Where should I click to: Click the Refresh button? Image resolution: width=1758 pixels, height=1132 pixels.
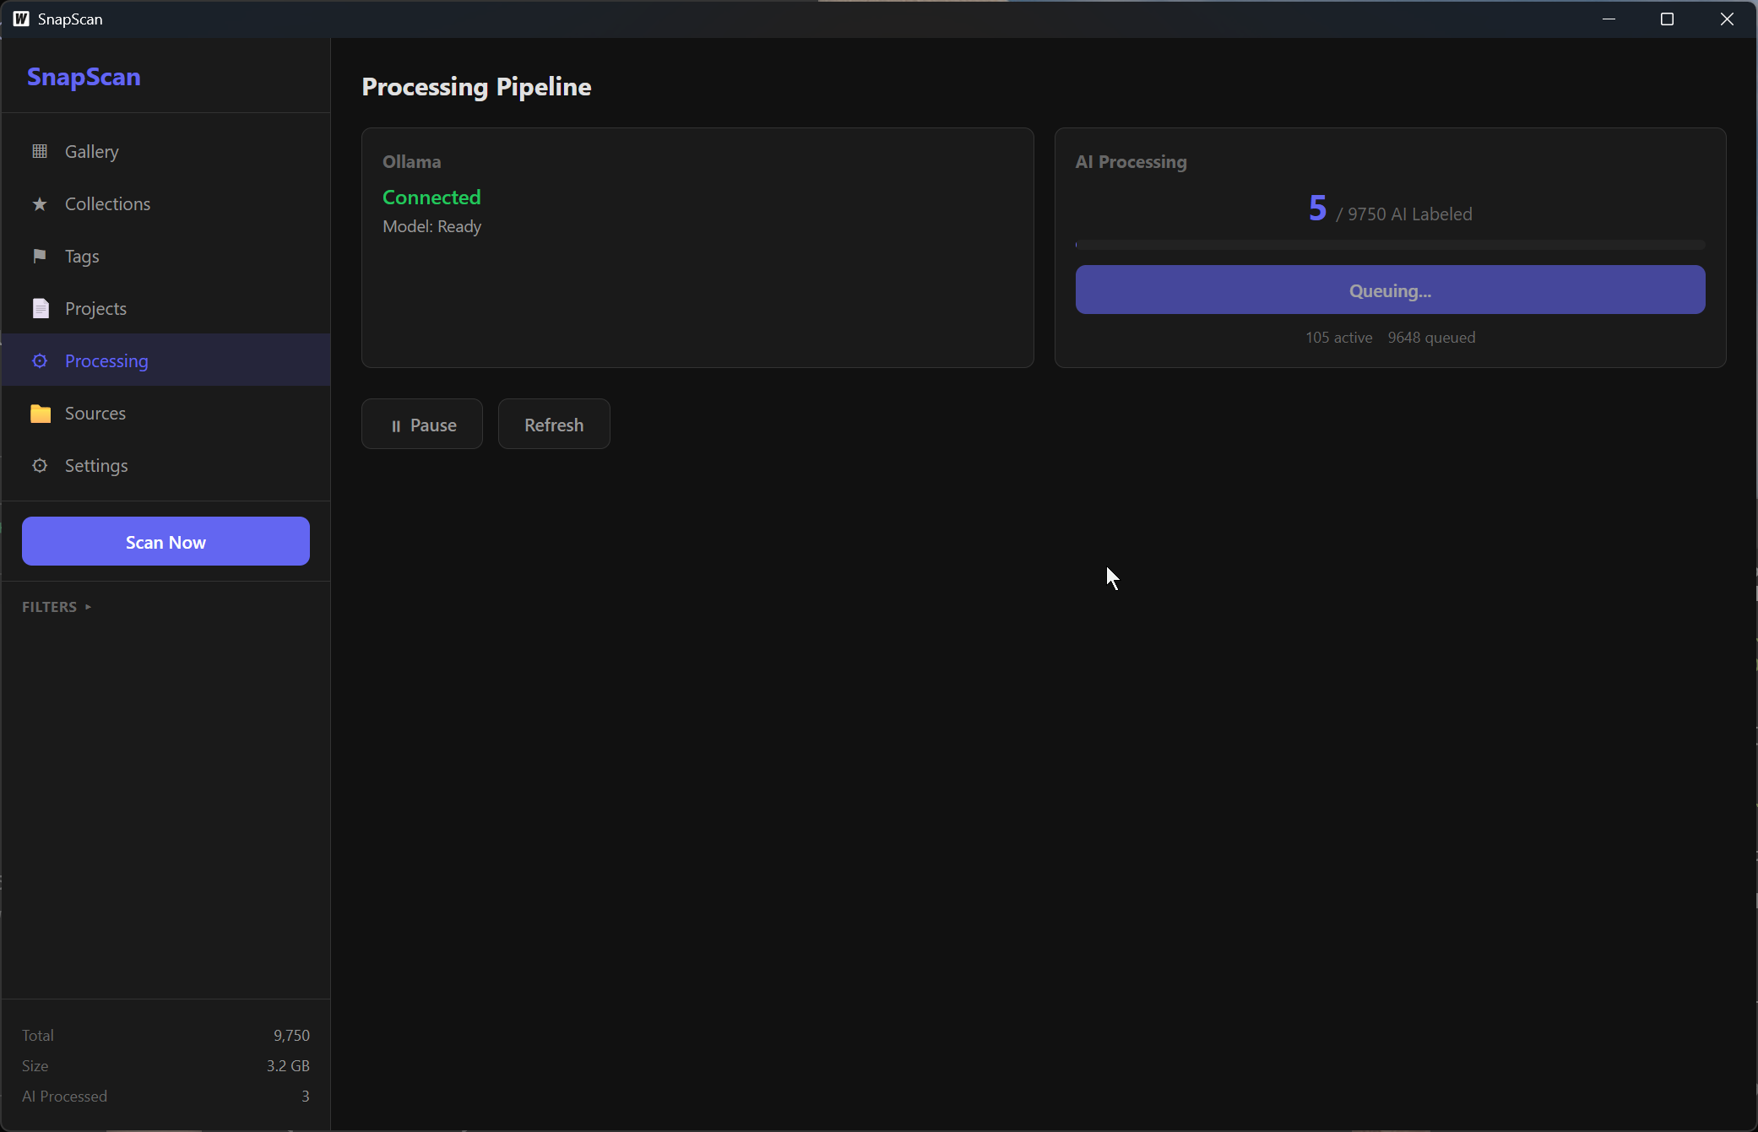pyautogui.click(x=554, y=425)
